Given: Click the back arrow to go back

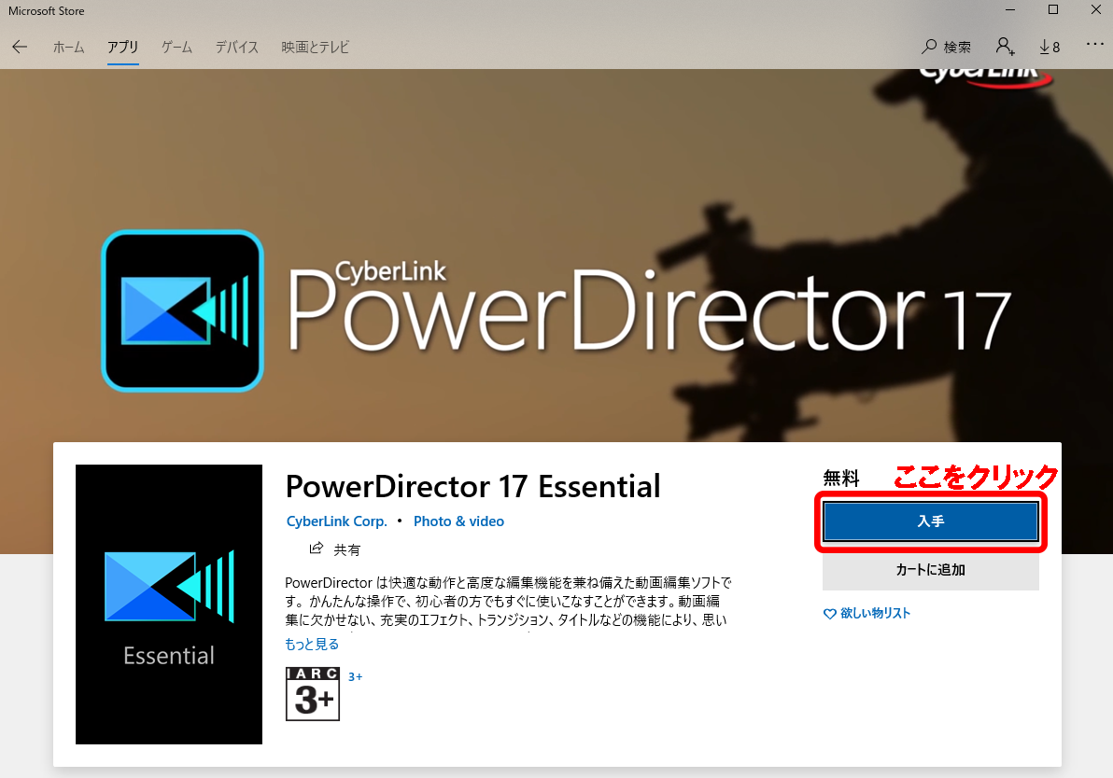Looking at the screenshot, I should click(20, 47).
